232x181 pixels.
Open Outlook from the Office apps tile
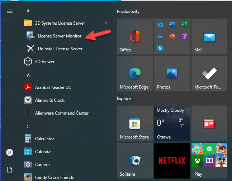160,24
